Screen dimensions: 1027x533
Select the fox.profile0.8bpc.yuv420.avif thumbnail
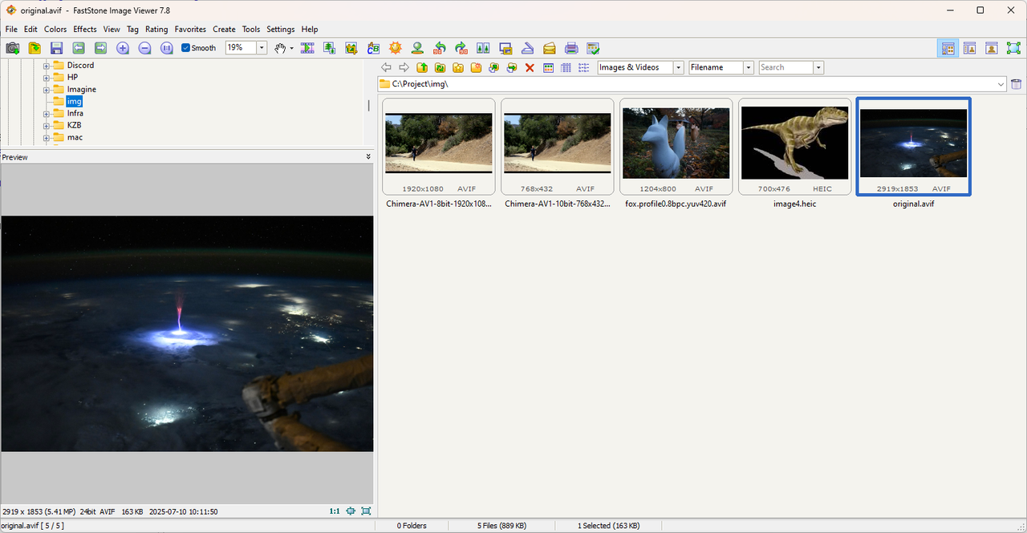[x=676, y=147]
